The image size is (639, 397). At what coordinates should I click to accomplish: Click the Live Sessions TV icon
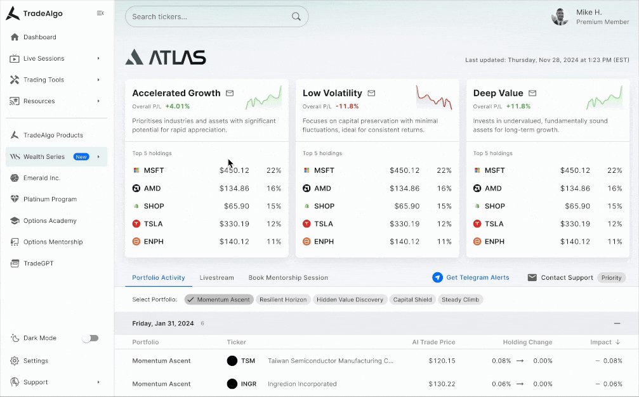pyautogui.click(x=15, y=59)
